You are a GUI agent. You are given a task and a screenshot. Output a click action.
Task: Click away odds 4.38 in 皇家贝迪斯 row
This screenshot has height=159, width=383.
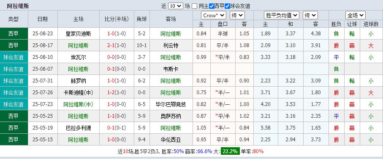tap(316, 34)
